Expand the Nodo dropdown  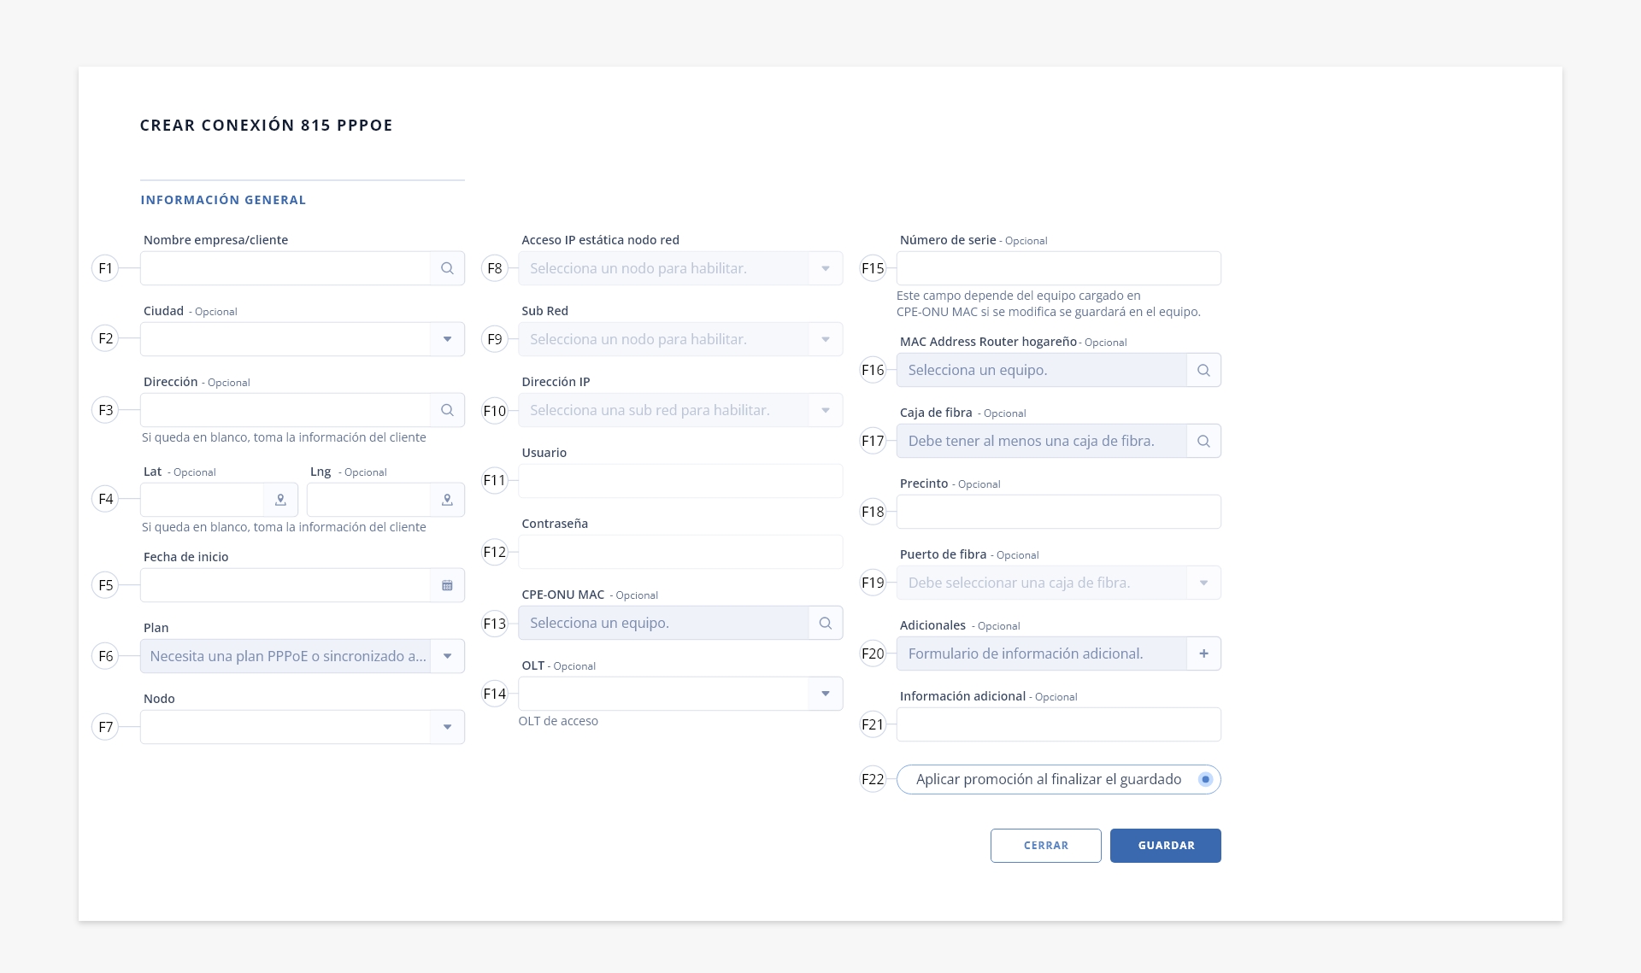(x=447, y=727)
